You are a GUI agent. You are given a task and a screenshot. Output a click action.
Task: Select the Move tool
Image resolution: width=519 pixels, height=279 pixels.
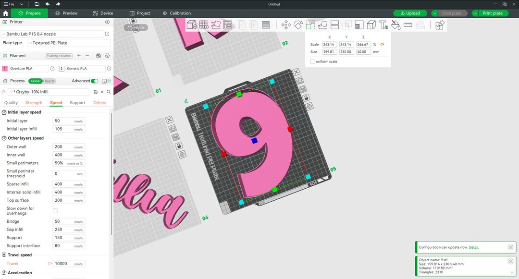pyautogui.click(x=286, y=24)
